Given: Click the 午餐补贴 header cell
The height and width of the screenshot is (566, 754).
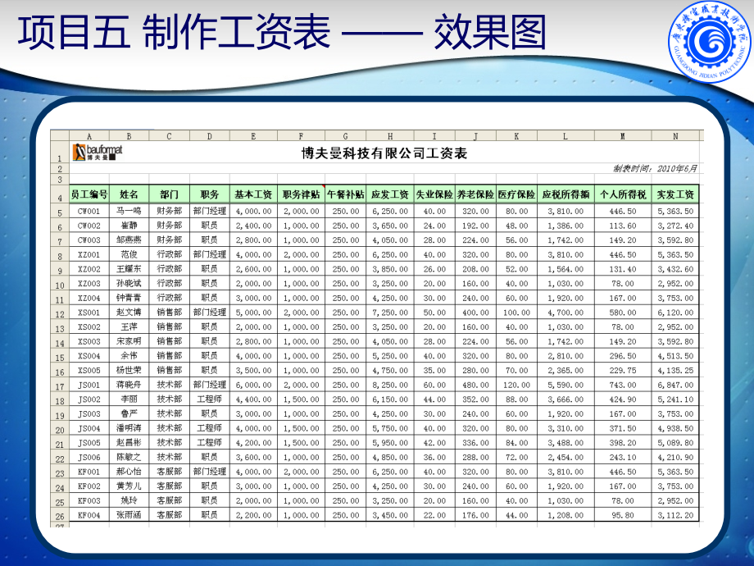Looking at the screenshot, I should pyautogui.click(x=345, y=194).
